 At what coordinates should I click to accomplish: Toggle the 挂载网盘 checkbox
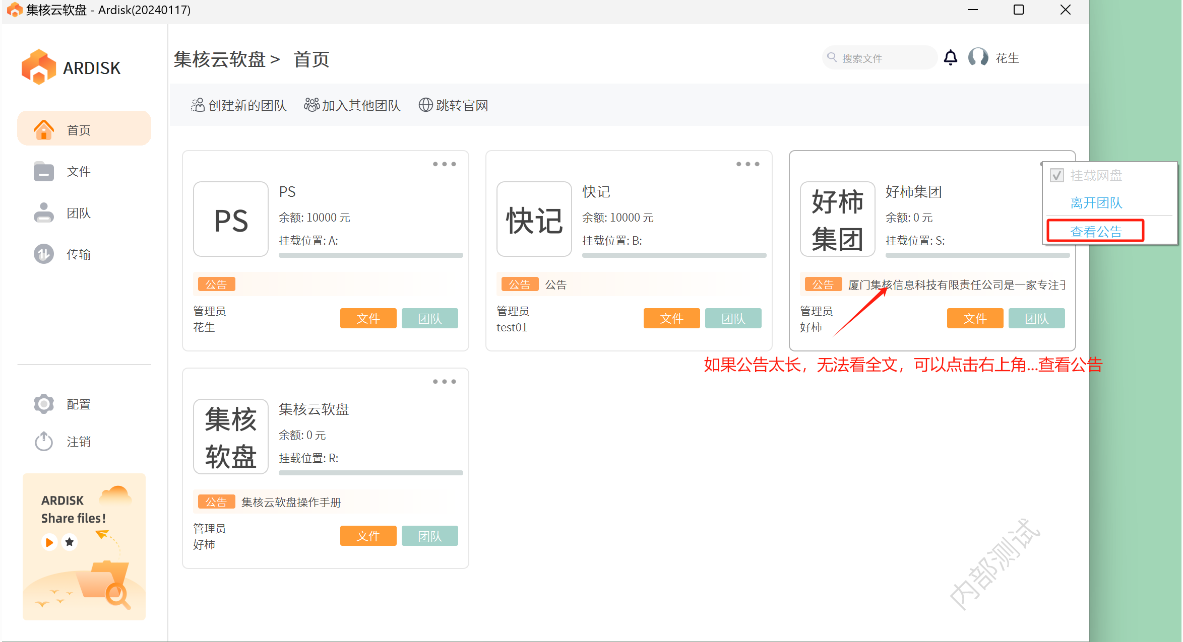click(1057, 176)
